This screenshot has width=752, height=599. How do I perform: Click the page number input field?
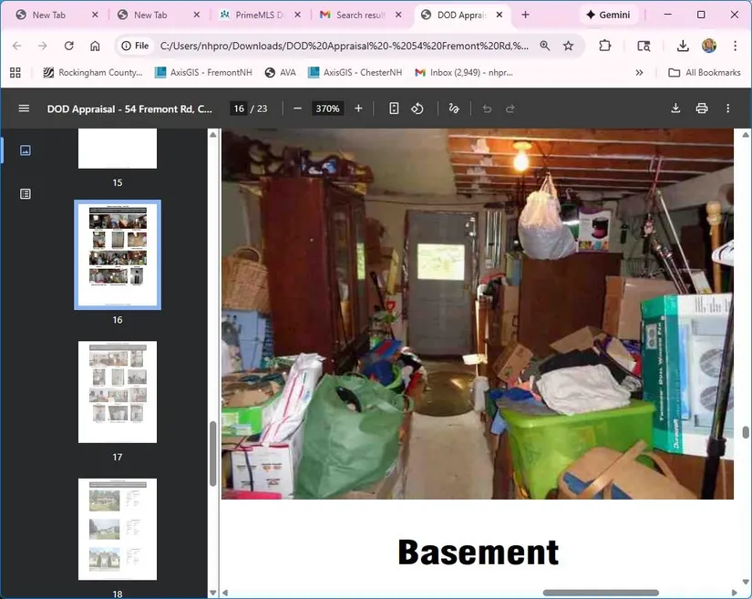pos(238,108)
